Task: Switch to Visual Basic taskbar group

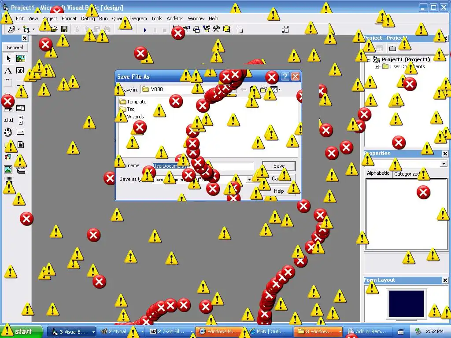Action: [x=71, y=332]
